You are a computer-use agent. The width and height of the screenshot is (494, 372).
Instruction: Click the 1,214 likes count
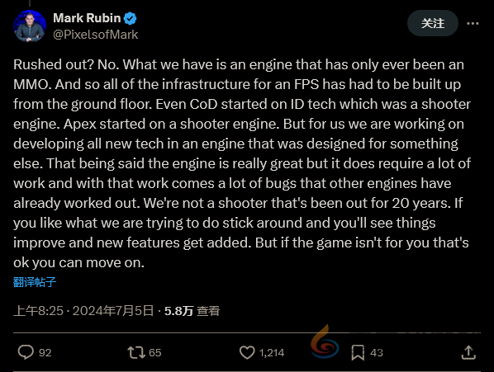(272, 352)
